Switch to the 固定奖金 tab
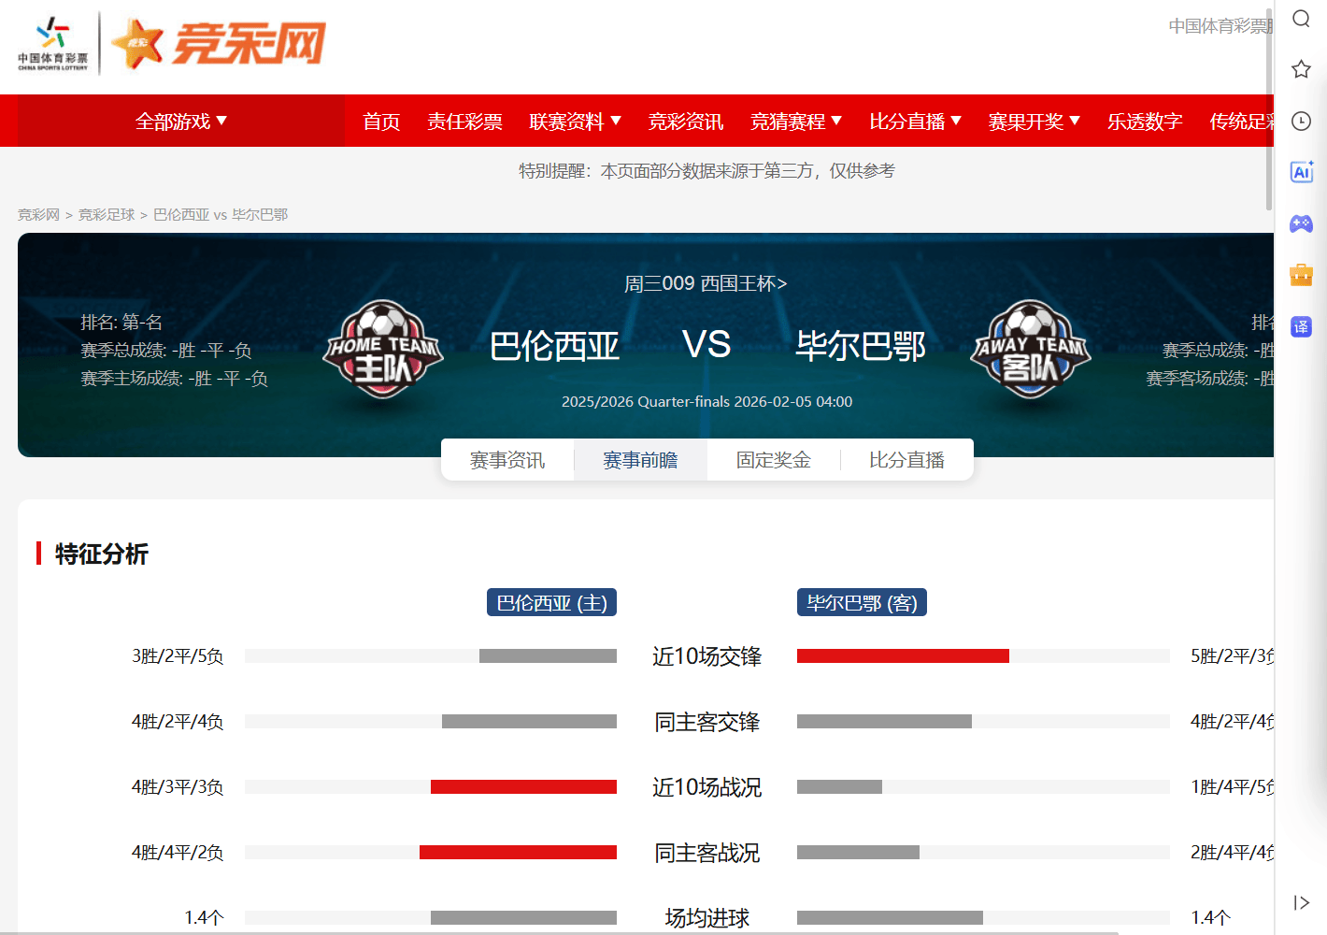Image resolution: width=1327 pixels, height=935 pixels. (774, 460)
